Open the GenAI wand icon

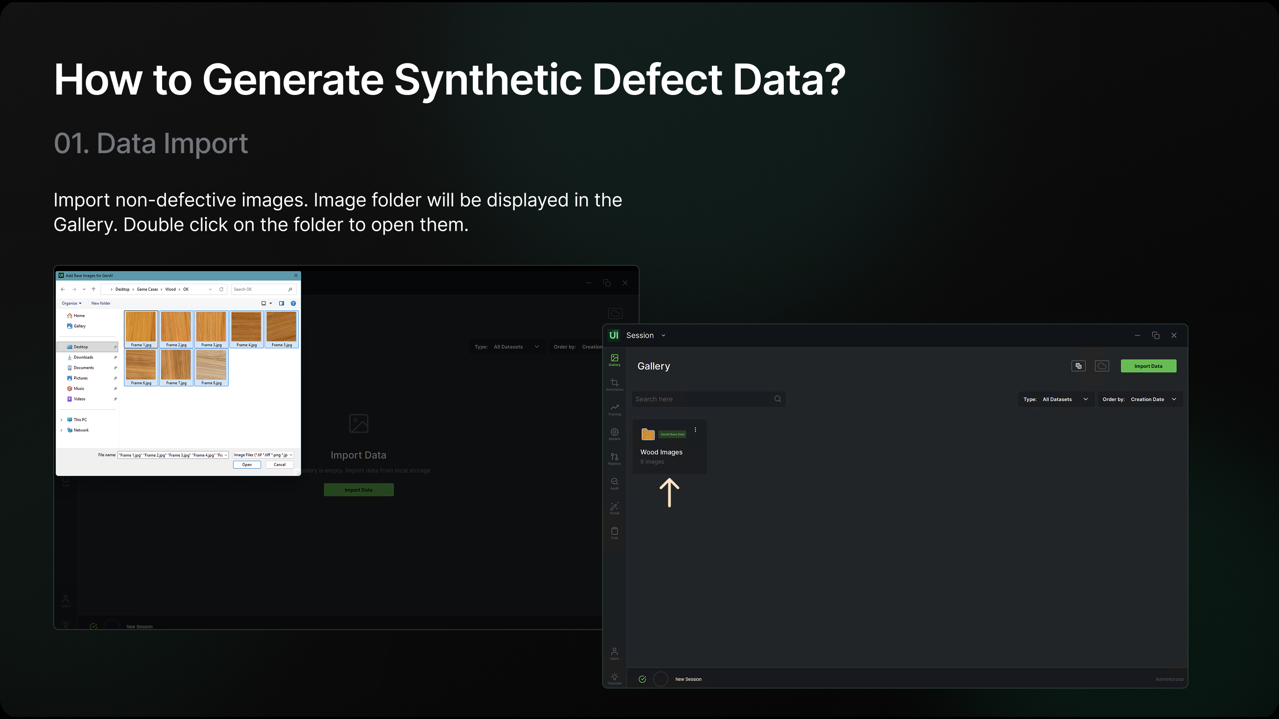point(614,508)
